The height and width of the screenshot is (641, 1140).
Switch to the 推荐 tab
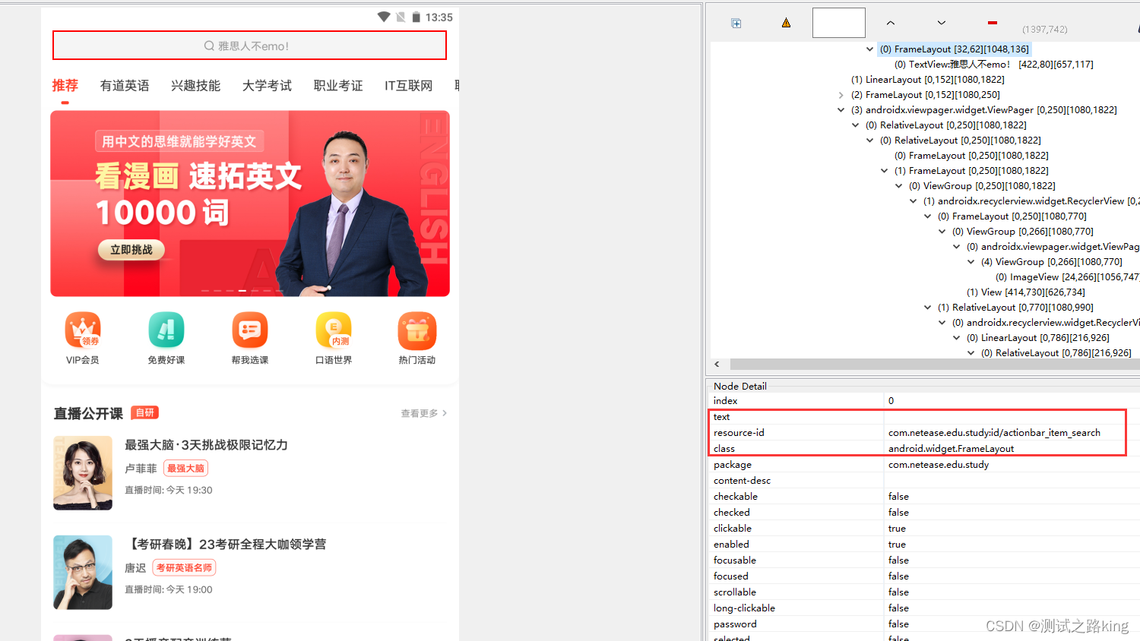[x=65, y=86]
